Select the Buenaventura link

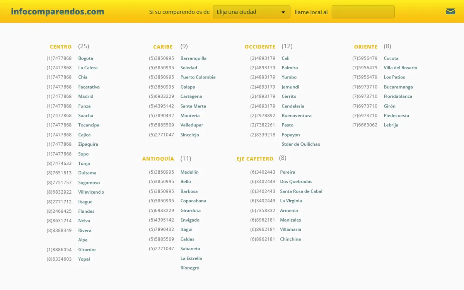pos(297,116)
